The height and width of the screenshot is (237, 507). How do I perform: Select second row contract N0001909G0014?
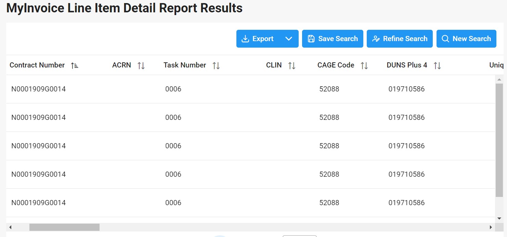(38, 117)
